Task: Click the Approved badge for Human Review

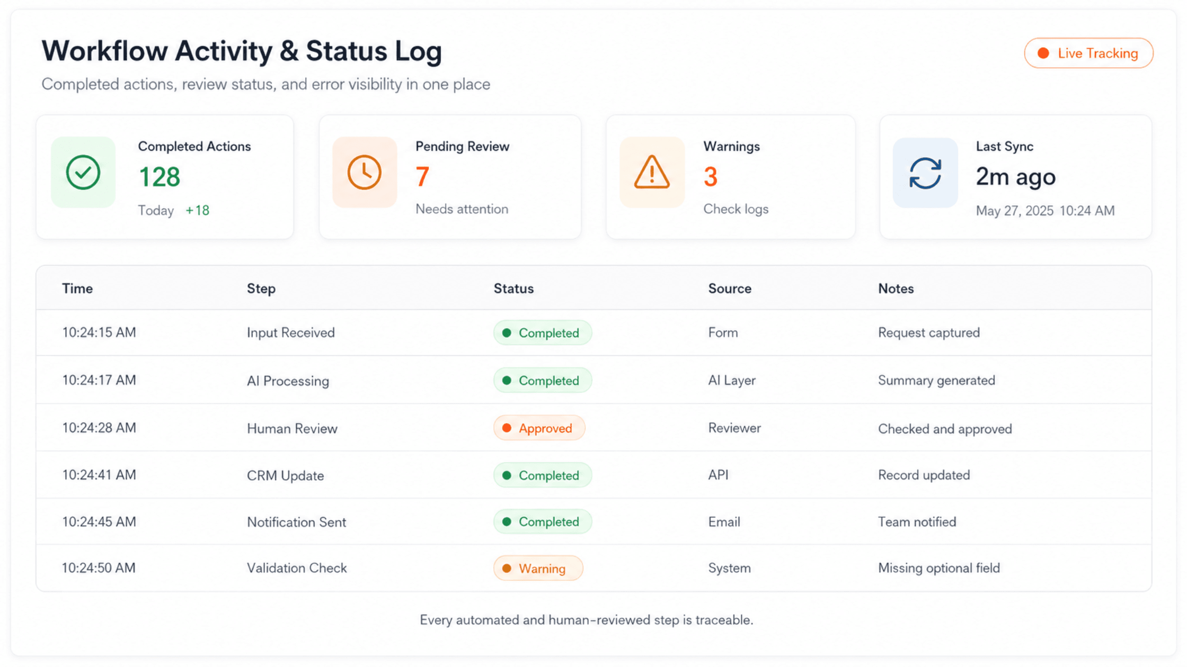Action: [539, 428]
